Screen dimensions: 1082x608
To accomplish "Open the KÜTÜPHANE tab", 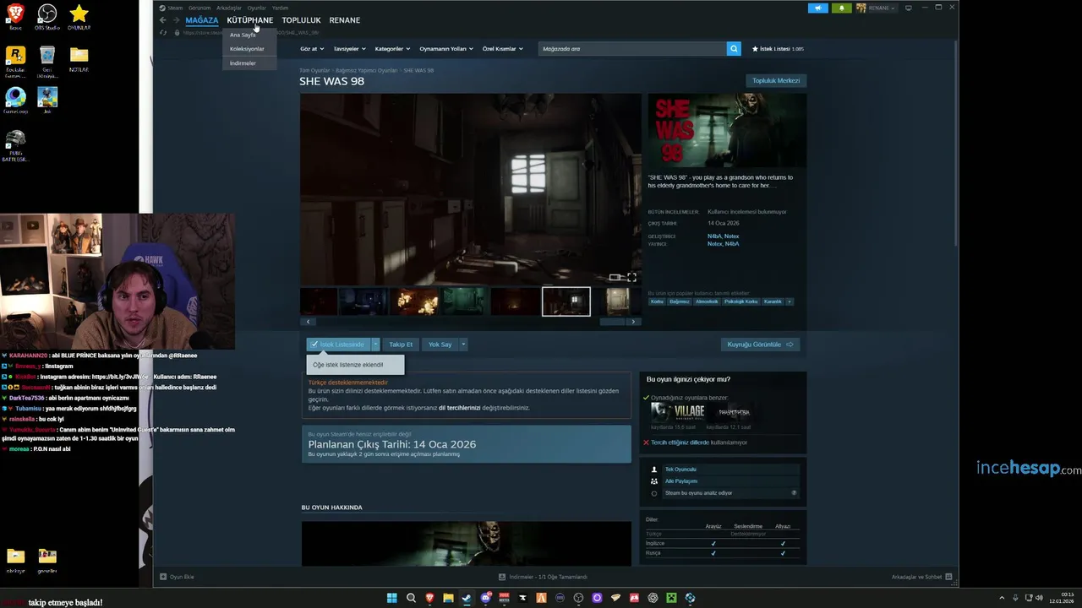I will click(x=250, y=20).
